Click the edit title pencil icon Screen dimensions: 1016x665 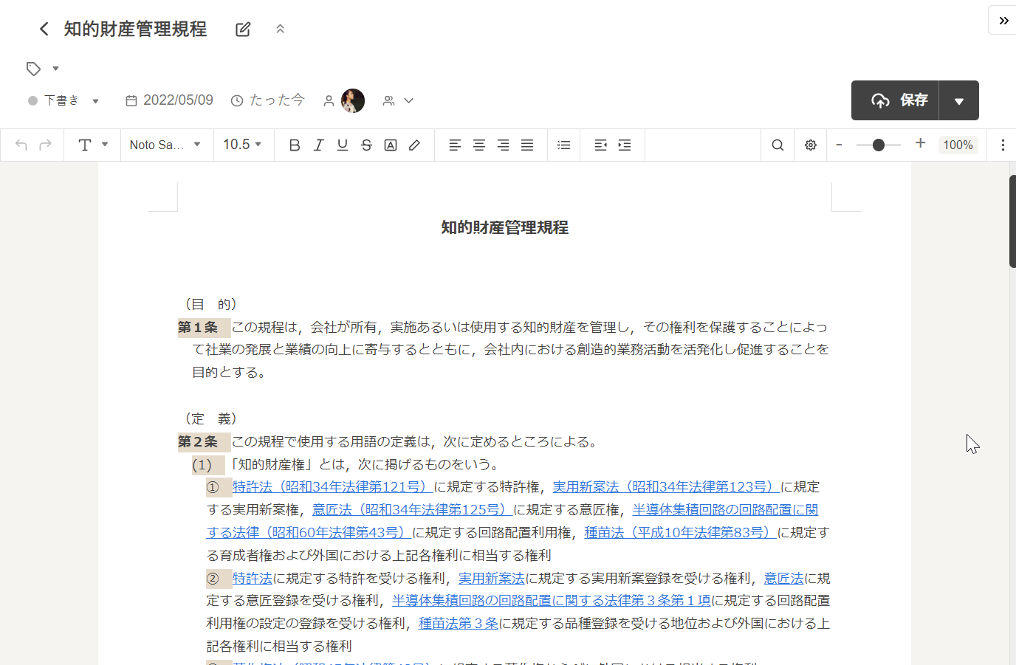(x=243, y=30)
